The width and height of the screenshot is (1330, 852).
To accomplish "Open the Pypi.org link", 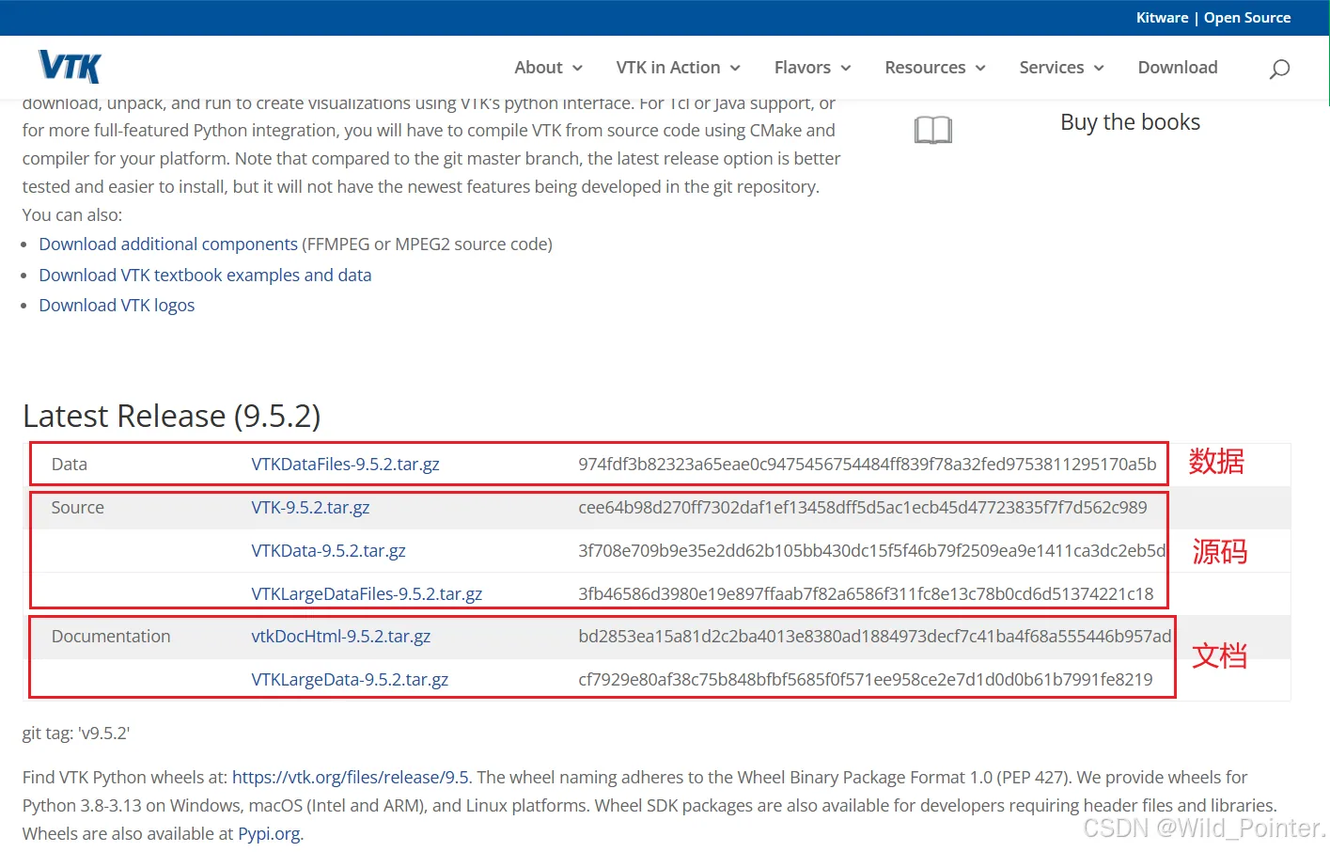I will [x=269, y=834].
